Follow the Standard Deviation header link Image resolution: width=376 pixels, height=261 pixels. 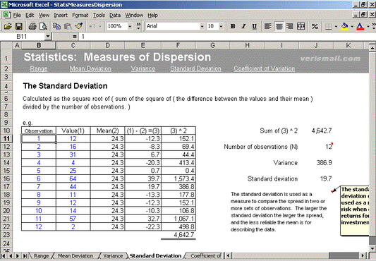pos(195,68)
